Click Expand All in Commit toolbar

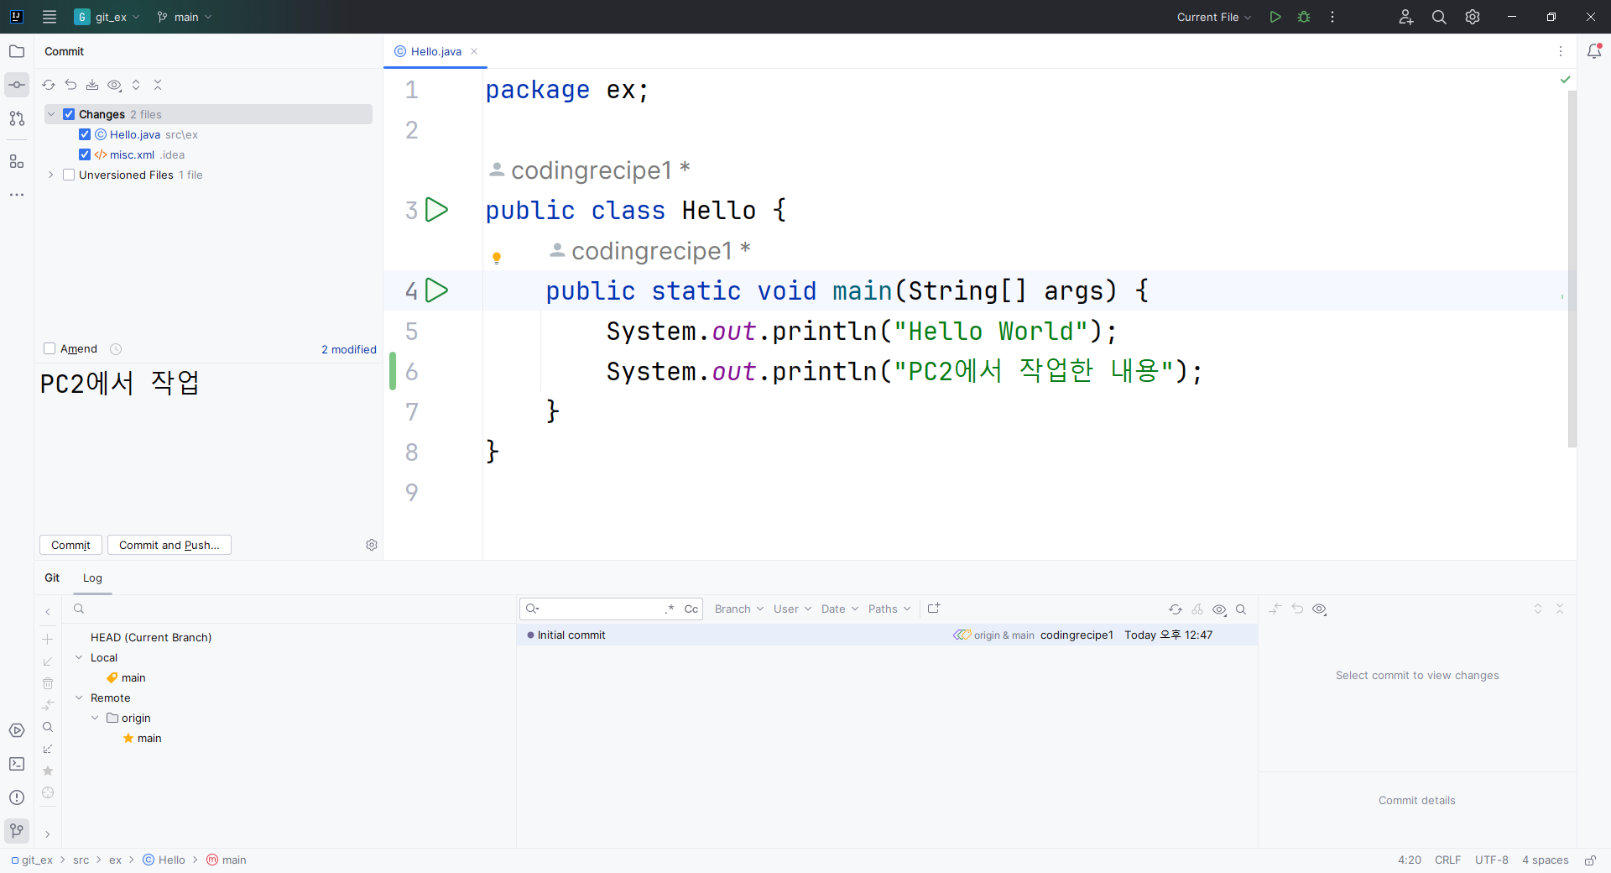point(136,85)
